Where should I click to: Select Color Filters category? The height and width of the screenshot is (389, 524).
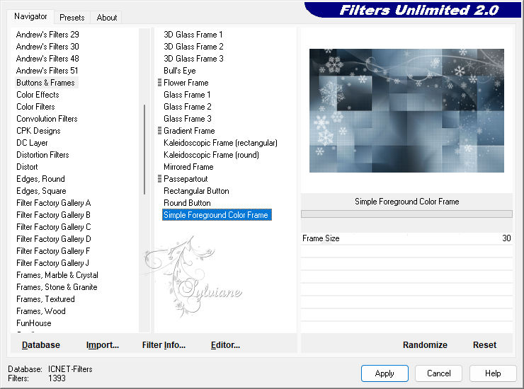pyautogui.click(x=35, y=107)
